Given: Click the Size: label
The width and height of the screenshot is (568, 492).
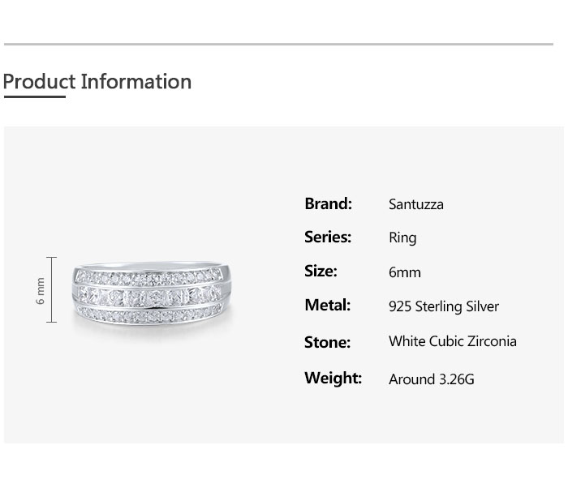Looking at the screenshot, I should pyautogui.click(x=321, y=272).
